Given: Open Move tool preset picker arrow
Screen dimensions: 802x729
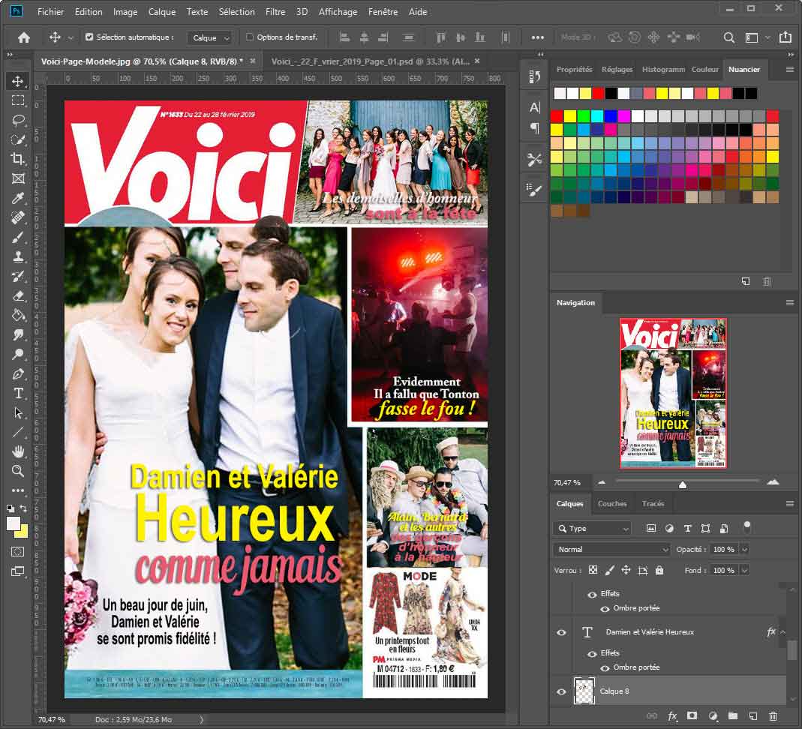Looking at the screenshot, I should 70,37.
